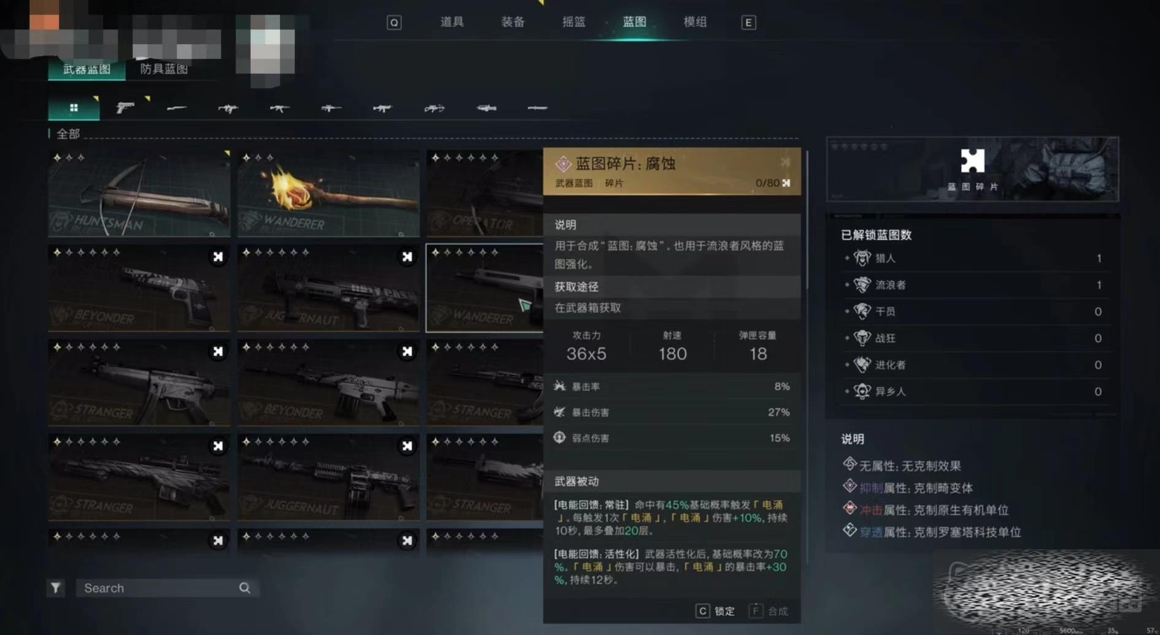This screenshot has width=1160, height=635.
Task: Click inside the Search input field
Action: point(160,588)
